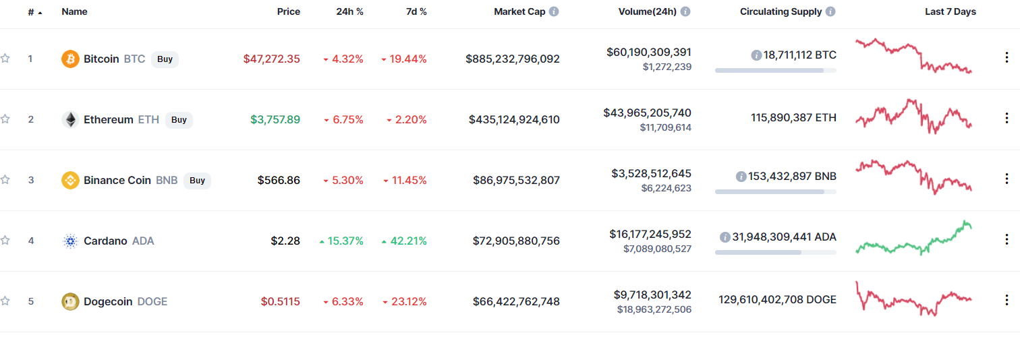The height and width of the screenshot is (337, 1020).
Task: Star Cardano for the watchlist
Action: 5,241
